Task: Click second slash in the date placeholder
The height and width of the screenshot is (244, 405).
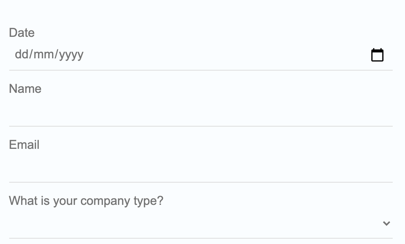Action: point(56,54)
